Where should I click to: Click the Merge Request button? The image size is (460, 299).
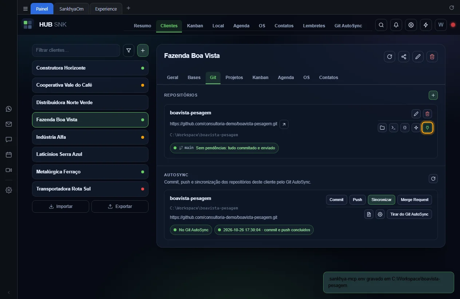tap(414, 200)
